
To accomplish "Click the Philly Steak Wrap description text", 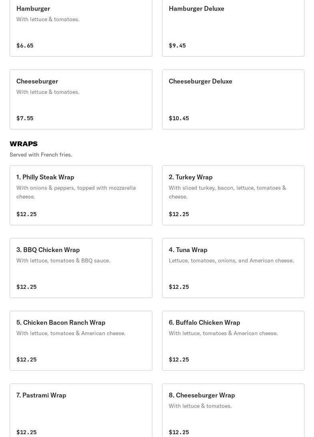I will (76, 192).
